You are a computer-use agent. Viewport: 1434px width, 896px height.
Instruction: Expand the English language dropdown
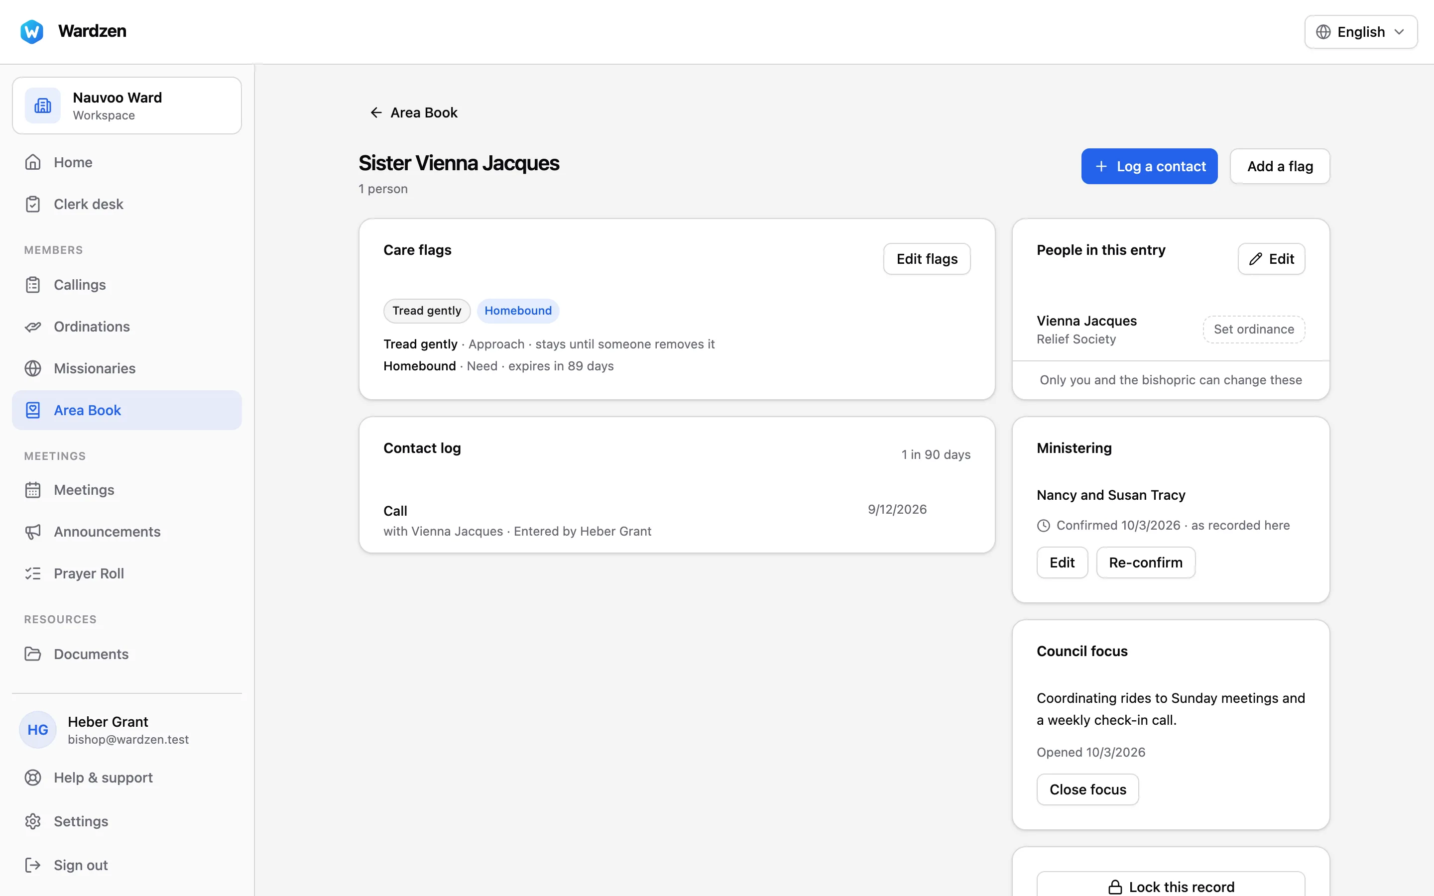[1360, 32]
